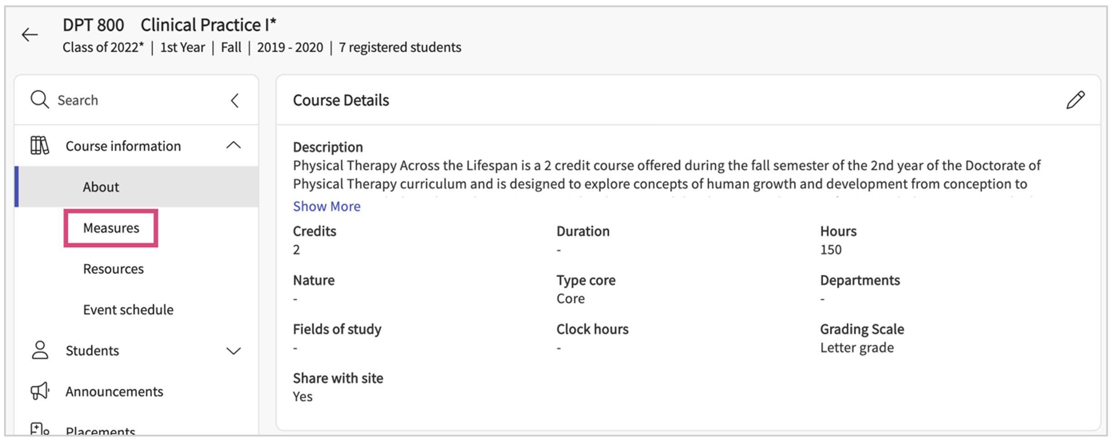The height and width of the screenshot is (441, 1113).
Task: Click the Placements icon
Action: pyautogui.click(x=40, y=429)
